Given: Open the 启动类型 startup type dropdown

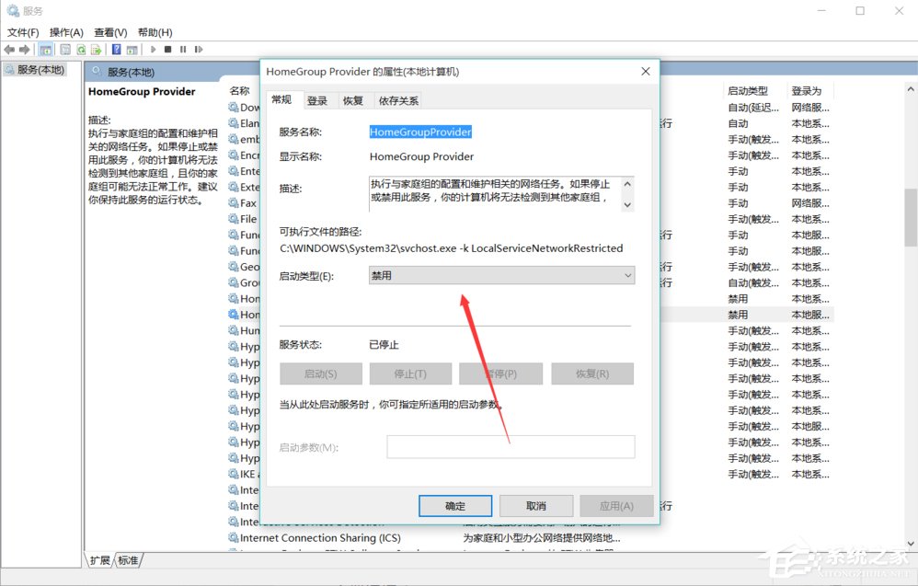Looking at the screenshot, I should point(628,275).
